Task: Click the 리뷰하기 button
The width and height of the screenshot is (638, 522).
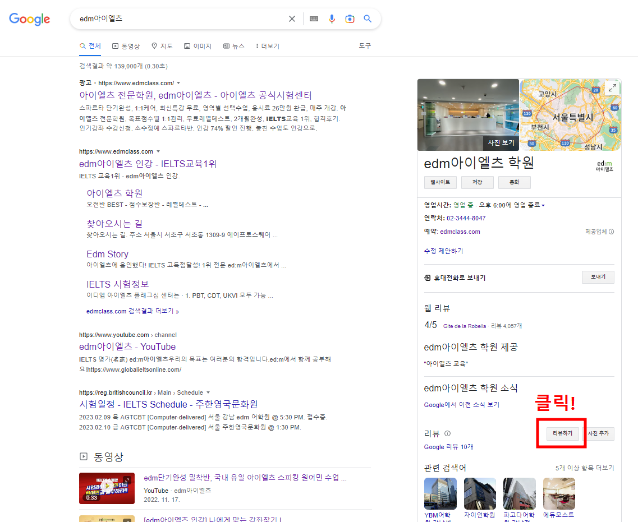Action: [x=562, y=433]
